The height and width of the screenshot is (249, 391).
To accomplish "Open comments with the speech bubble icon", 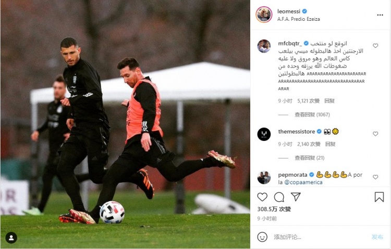I will pyautogui.click(x=279, y=197).
